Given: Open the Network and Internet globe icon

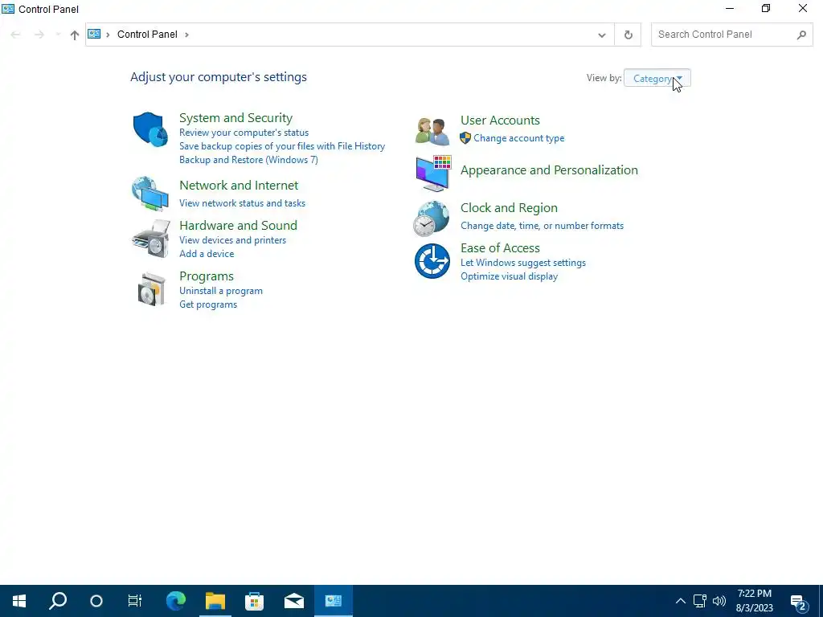Looking at the screenshot, I should 150,194.
